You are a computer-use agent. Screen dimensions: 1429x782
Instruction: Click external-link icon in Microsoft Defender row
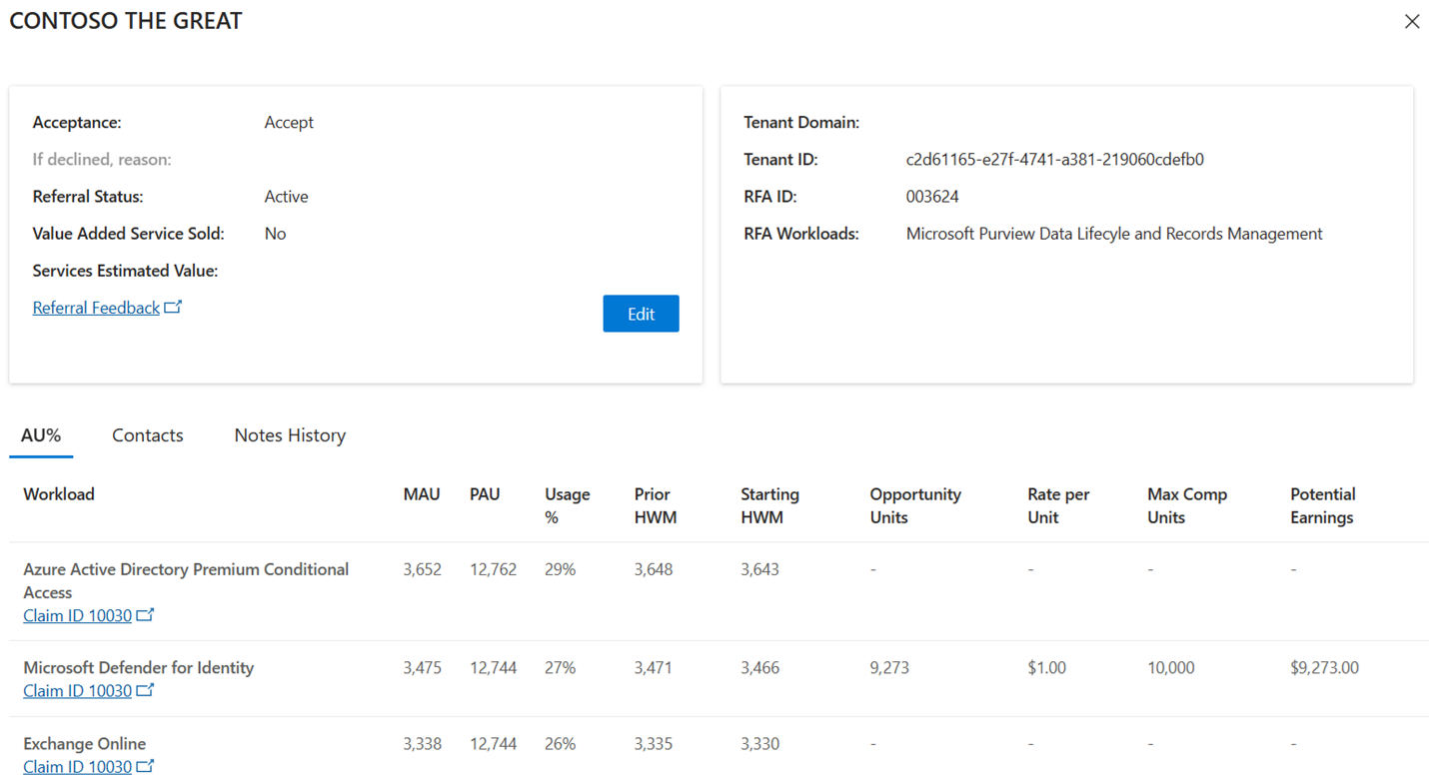tap(145, 690)
